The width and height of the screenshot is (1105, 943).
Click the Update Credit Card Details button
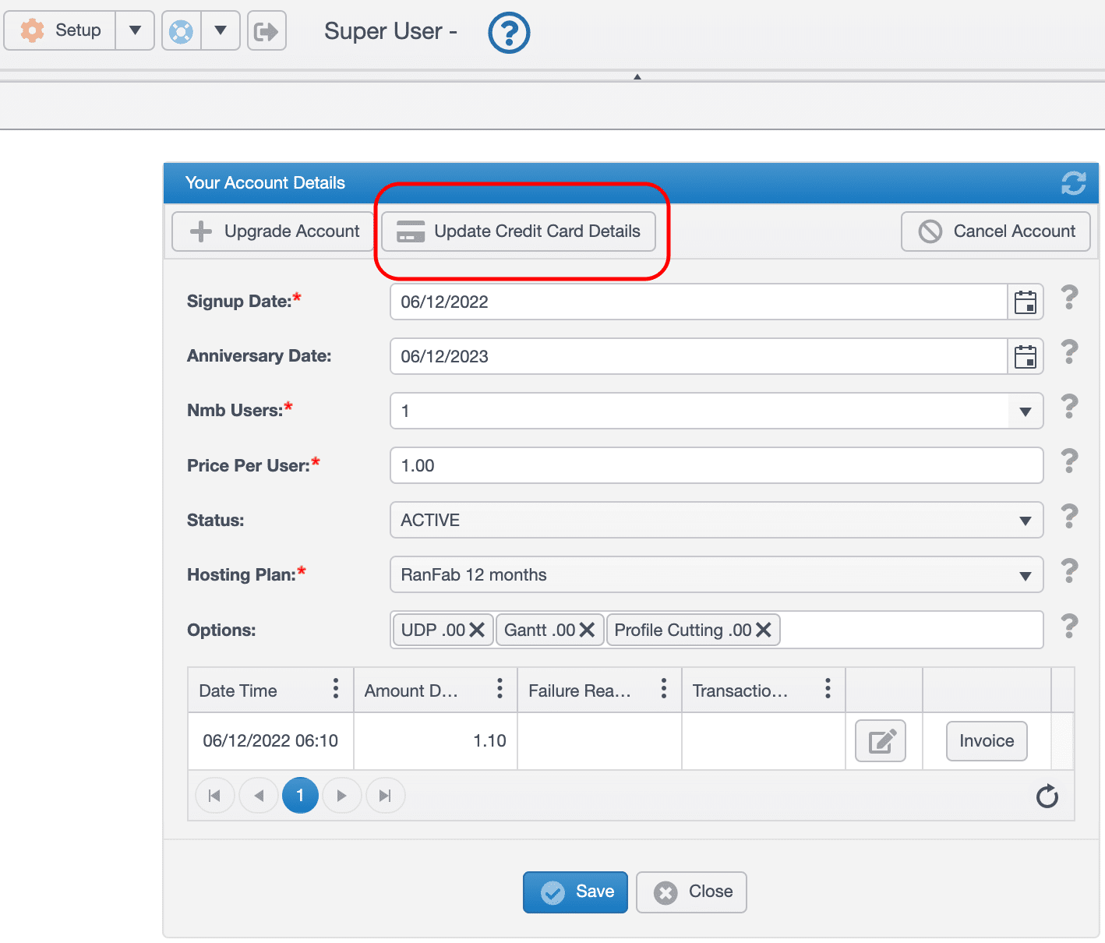pyautogui.click(x=518, y=231)
